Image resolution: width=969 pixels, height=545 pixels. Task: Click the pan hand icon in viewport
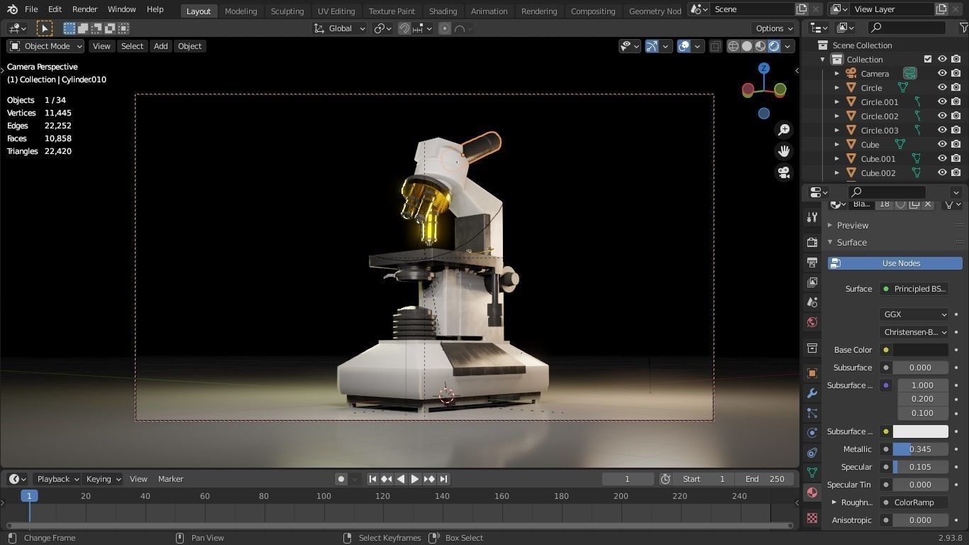pos(784,151)
